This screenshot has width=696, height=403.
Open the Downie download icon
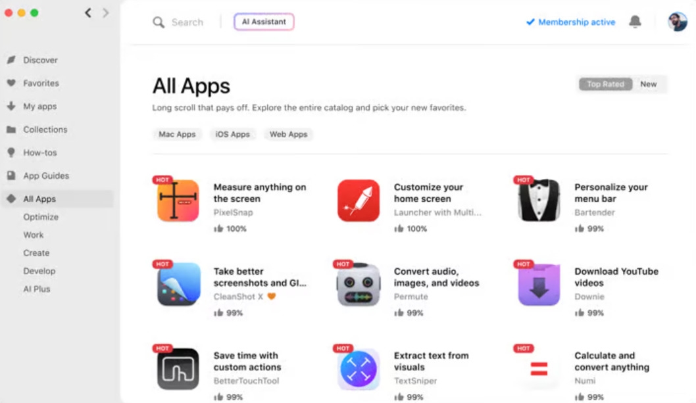point(539,285)
